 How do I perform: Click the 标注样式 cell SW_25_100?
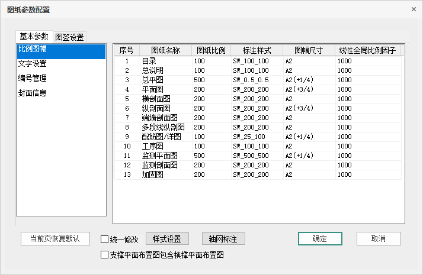[x=249, y=137]
